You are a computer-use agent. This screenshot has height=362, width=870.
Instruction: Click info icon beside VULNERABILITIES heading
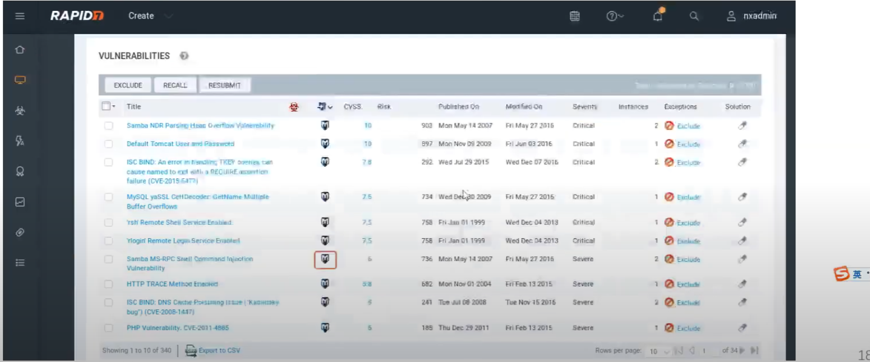coord(184,56)
